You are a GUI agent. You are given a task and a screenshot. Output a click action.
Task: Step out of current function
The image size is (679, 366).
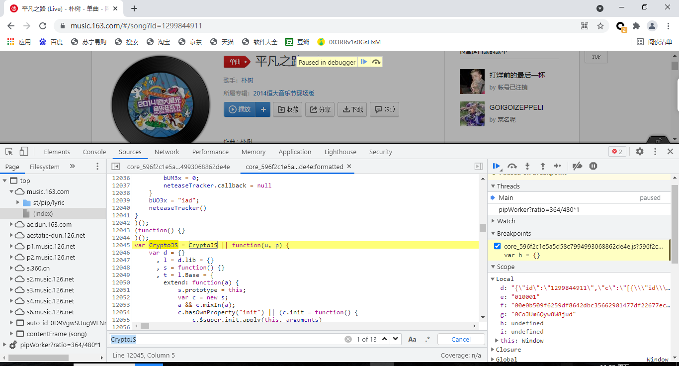(543, 166)
